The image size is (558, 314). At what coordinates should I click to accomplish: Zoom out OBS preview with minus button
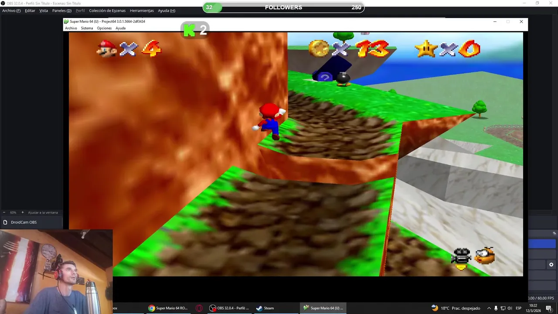click(4, 212)
